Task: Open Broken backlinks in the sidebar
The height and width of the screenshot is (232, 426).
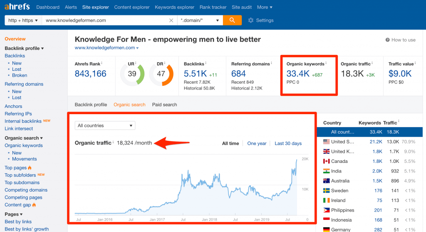Action: click(x=20, y=75)
